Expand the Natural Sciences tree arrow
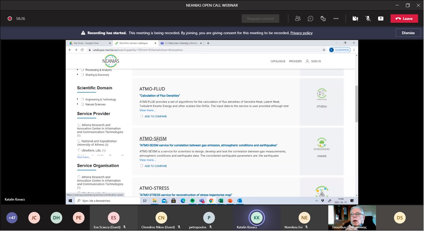This screenshot has width=425, height=239. [78, 104]
